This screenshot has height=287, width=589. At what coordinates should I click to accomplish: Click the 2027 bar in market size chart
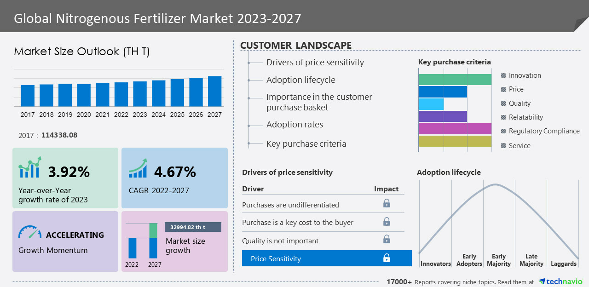(x=214, y=91)
